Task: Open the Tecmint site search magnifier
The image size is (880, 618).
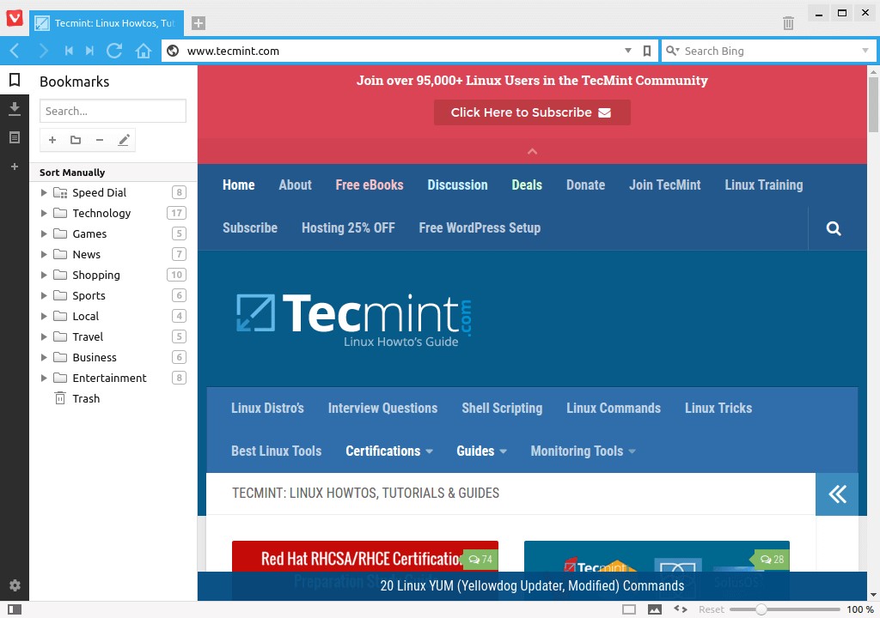Action: coord(834,228)
